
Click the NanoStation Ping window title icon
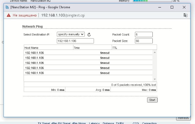click(x=7, y=7)
